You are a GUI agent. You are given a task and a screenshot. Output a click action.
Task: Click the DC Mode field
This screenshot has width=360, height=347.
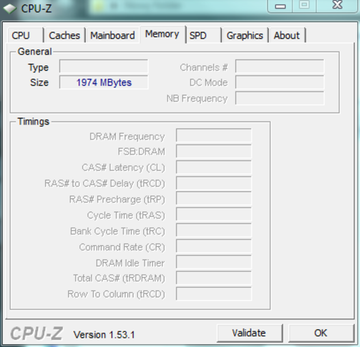[279, 83]
